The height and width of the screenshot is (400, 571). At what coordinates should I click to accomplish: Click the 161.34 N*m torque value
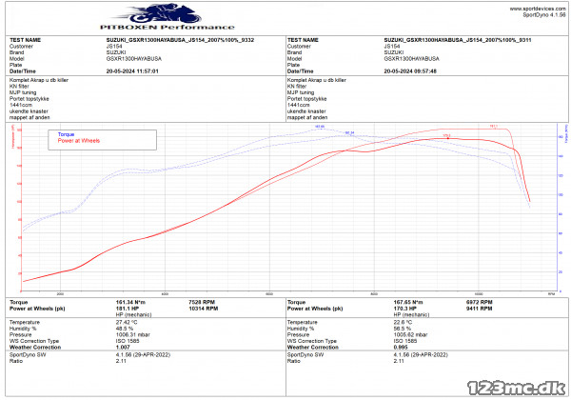[130, 302]
